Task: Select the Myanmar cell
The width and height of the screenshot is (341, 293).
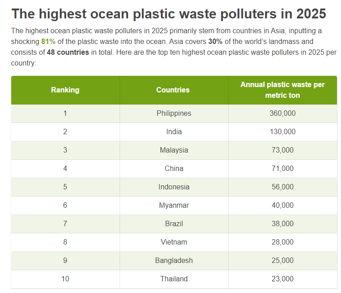Action: pos(174,206)
